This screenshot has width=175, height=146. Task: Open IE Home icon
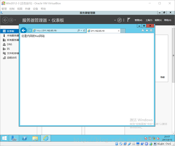pyautogui.click(x=143, y=30)
